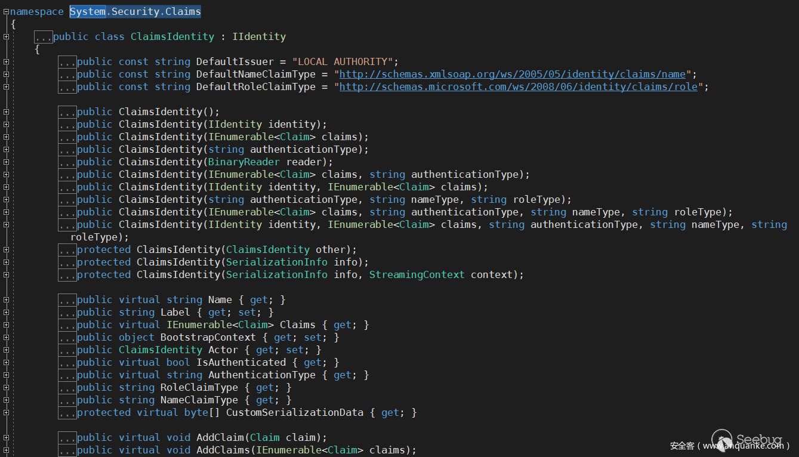Click ellipsis box before ClaimsIdentity(string authenticationType)
This screenshot has width=799, height=457.
(x=67, y=149)
